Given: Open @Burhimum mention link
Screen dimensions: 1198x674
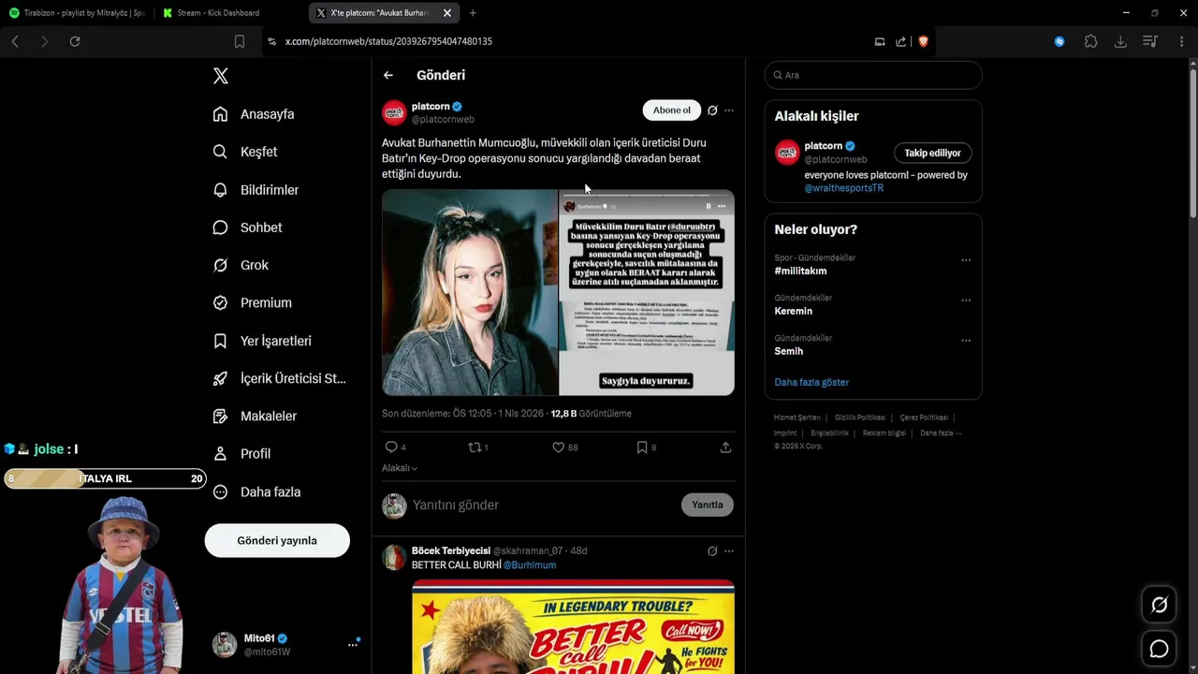Looking at the screenshot, I should click(530, 565).
